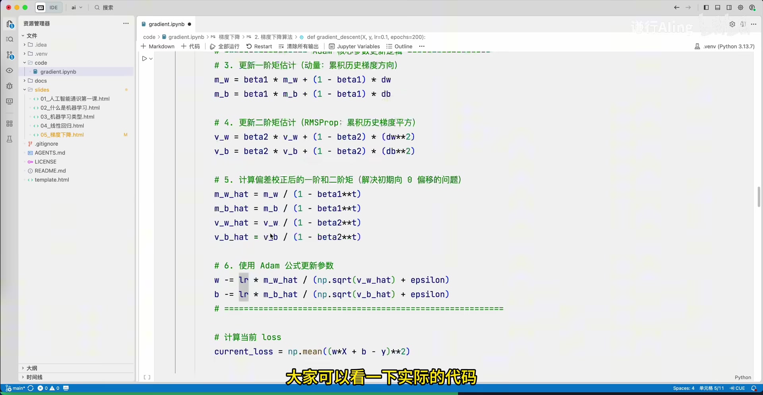
Task: Open the Explorer view in the activity bar
Action: [x=10, y=24]
